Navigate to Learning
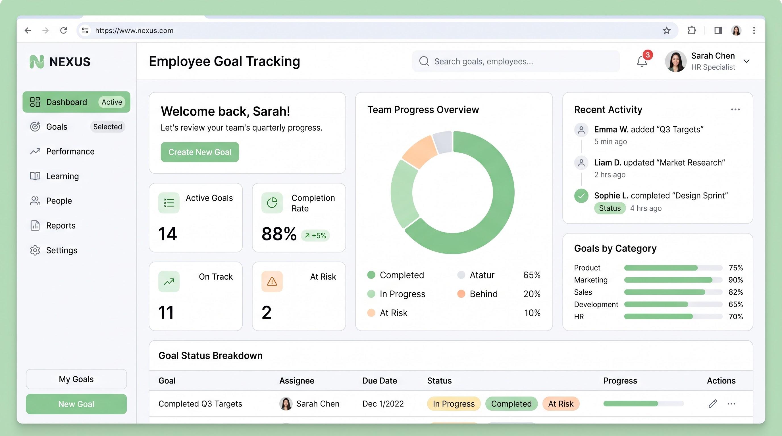This screenshot has width=782, height=436. click(76, 176)
